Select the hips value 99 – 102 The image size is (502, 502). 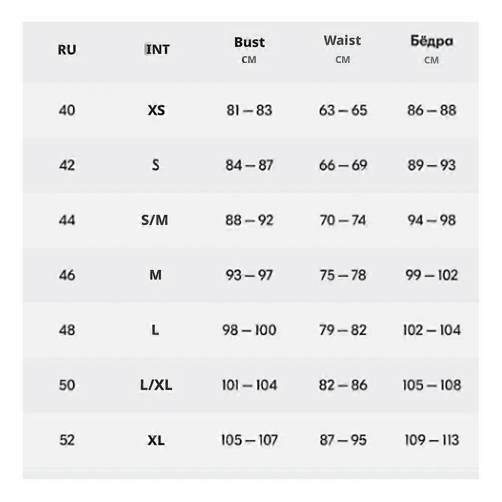[432, 275]
